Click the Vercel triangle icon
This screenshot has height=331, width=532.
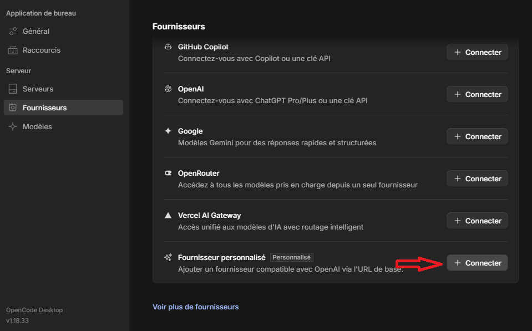(168, 215)
